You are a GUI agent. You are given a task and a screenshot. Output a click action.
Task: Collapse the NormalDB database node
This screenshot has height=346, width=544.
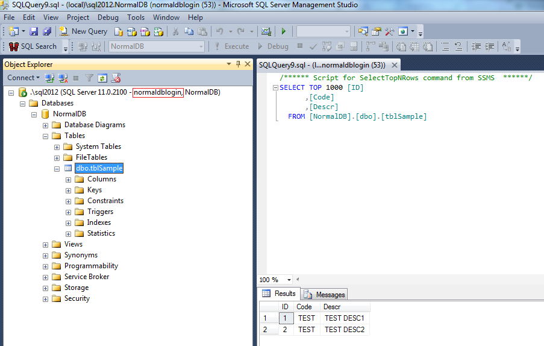coord(34,115)
